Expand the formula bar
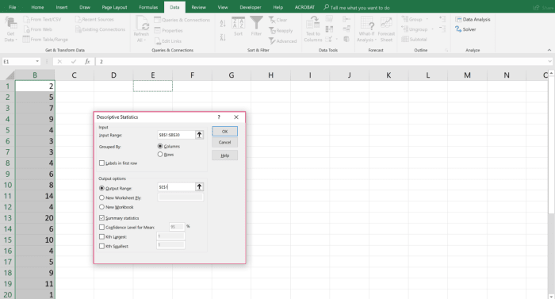This screenshot has height=299, width=555. 549,62
